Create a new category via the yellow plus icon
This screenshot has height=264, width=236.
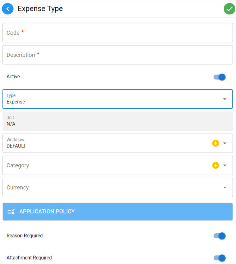(x=215, y=165)
